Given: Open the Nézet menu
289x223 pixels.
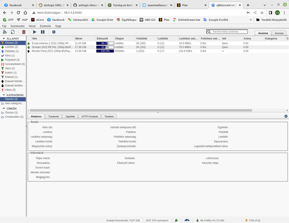Looking at the screenshot, I should (32, 26).
